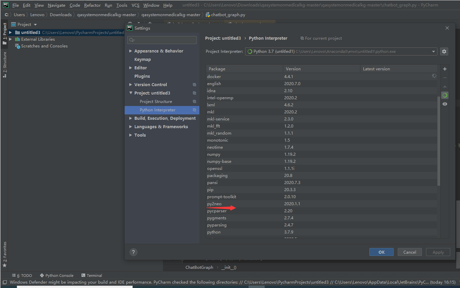This screenshot has width=460, height=288.
Task: Collapse Project: untitled3 settings section
Action: (131, 93)
